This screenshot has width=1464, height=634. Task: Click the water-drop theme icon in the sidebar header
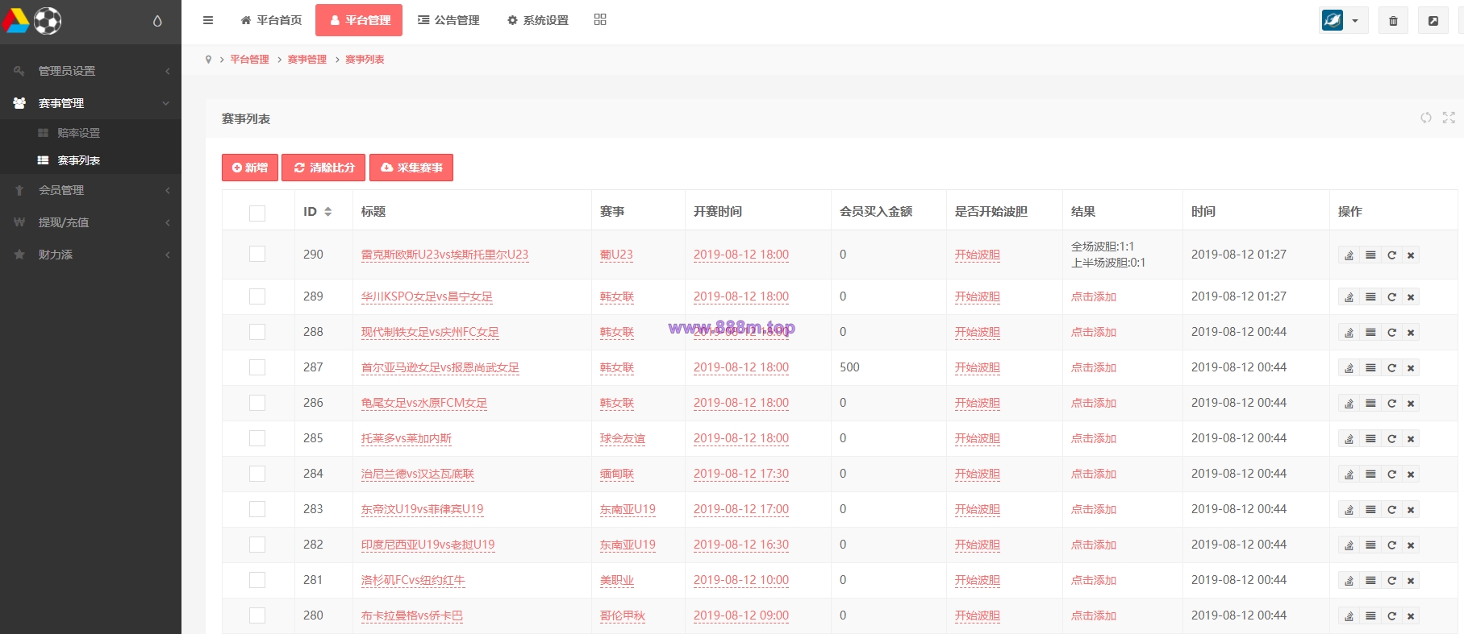coord(157,21)
